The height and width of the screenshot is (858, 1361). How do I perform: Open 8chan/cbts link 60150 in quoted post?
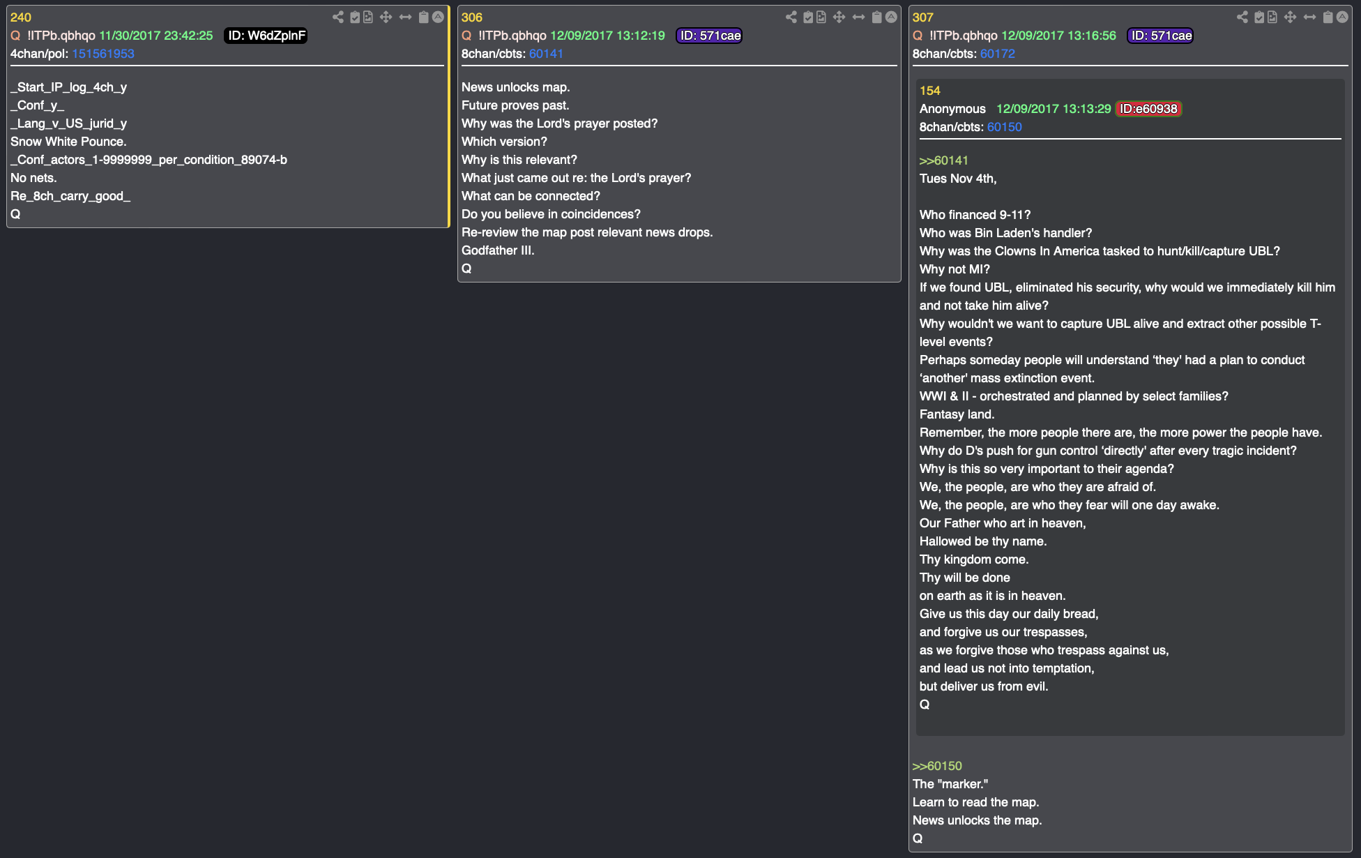coord(1004,127)
